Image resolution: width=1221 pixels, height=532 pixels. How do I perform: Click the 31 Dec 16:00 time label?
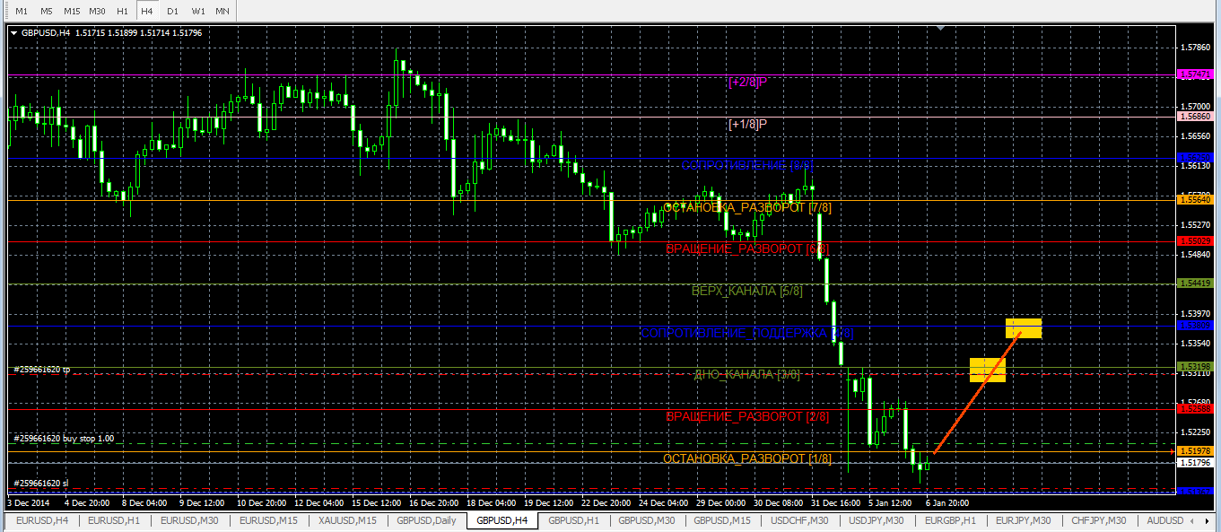[838, 503]
